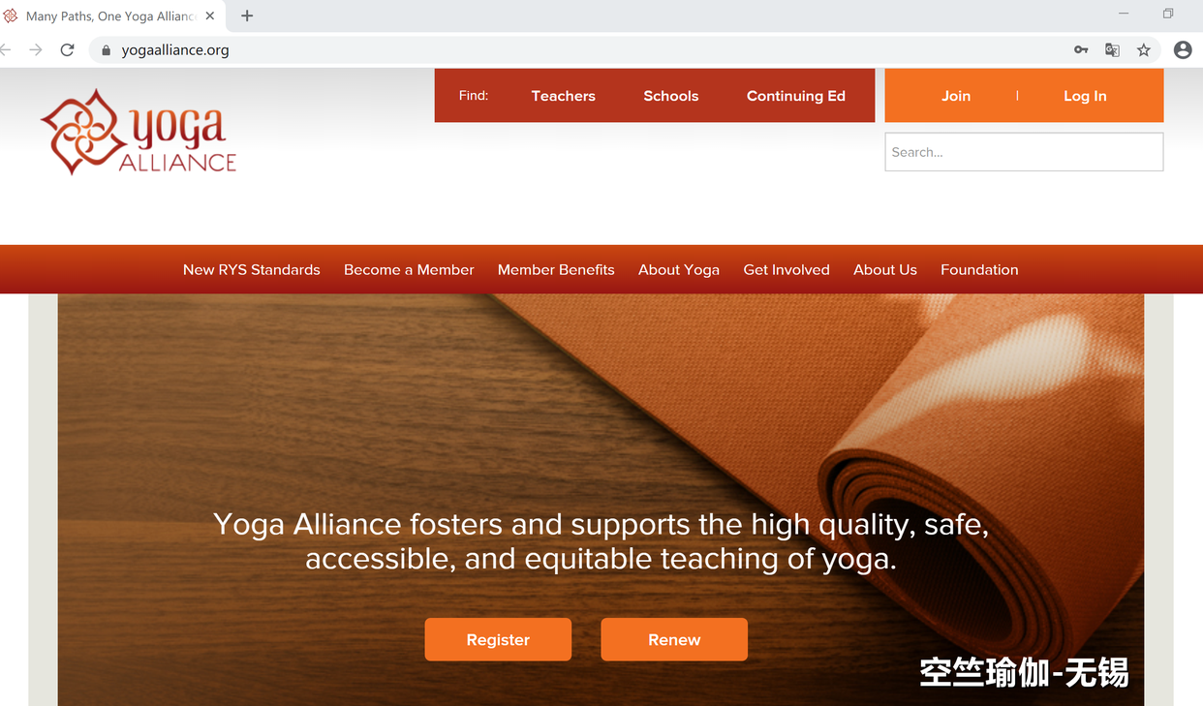Open the Member Benefits menu
Viewport: 1203px width, 706px height.
click(x=556, y=270)
